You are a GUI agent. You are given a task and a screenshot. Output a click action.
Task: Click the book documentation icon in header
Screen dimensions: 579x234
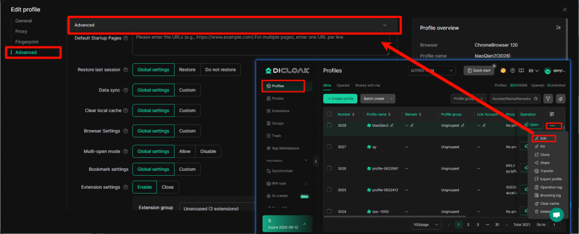point(521,70)
